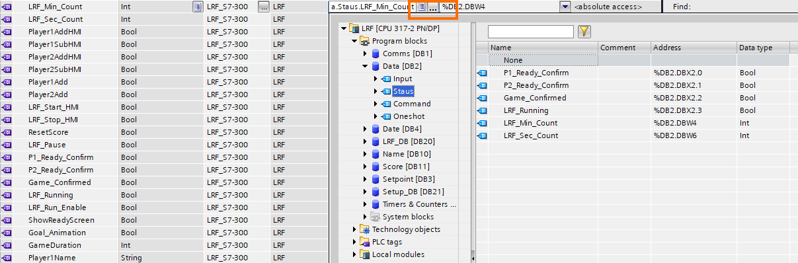Click the table icon beside a.Staus.LRF_Min_Count field
Screen dimensions: 798x263
(x=422, y=7)
